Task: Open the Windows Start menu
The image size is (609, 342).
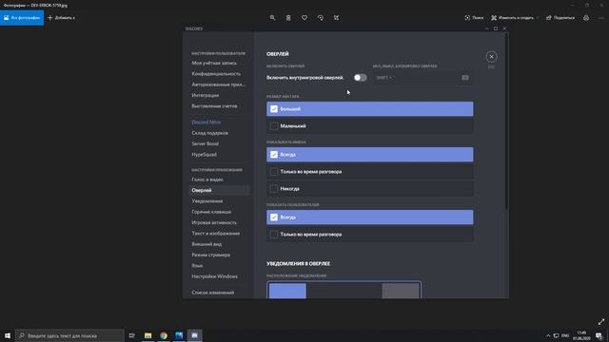Action: coord(8,335)
